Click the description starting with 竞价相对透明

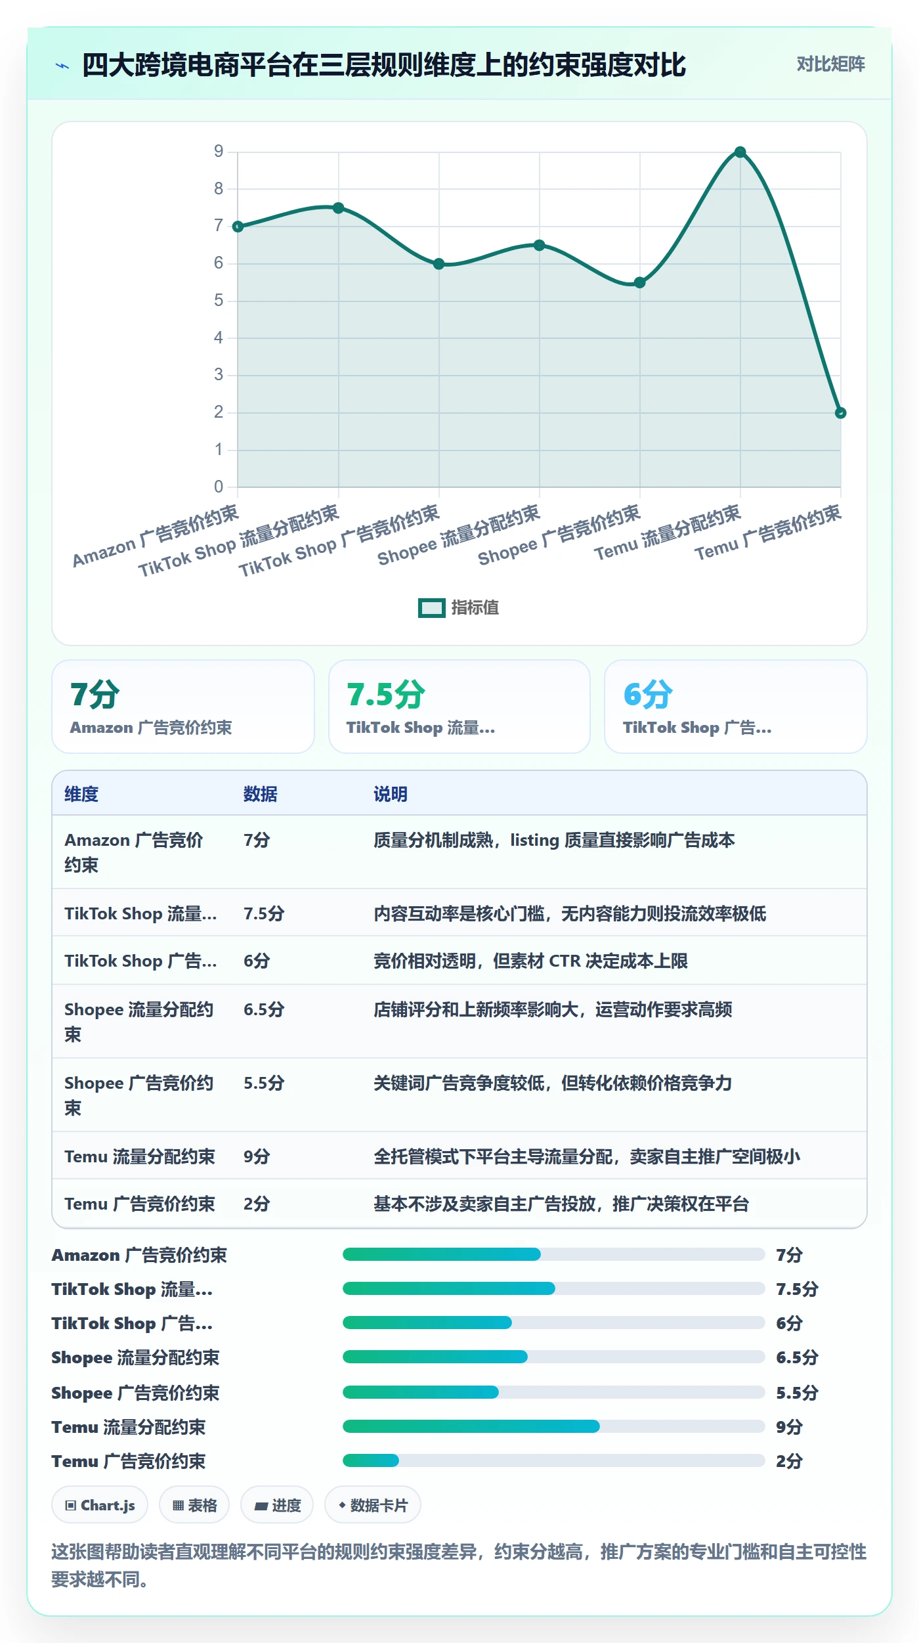point(530,961)
